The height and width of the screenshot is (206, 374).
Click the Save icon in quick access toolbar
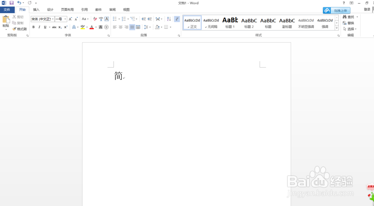(x=12, y=3)
